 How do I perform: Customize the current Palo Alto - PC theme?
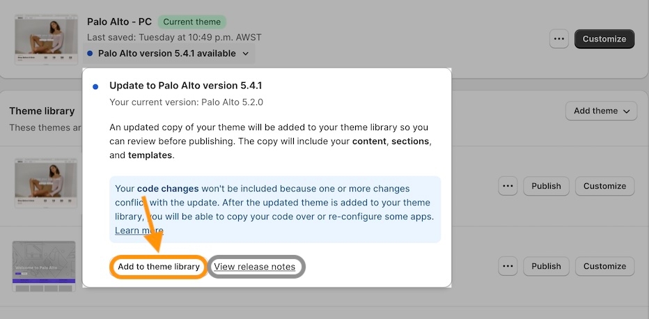point(604,39)
